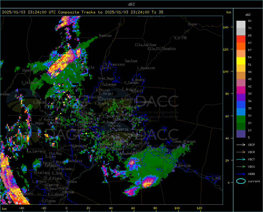
Task: Click the Uspallata town label
Action: coord(30,70)
